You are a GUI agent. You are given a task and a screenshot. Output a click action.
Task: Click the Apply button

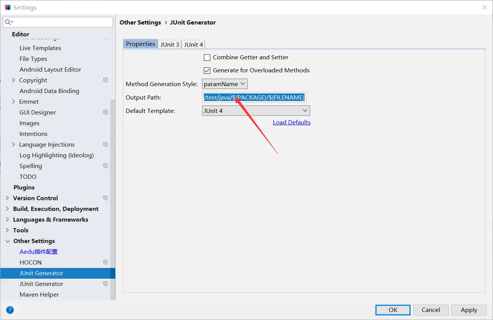point(469,310)
